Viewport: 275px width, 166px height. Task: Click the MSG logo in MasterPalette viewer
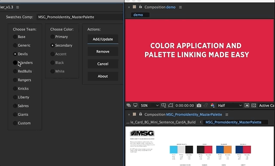coord(142,133)
